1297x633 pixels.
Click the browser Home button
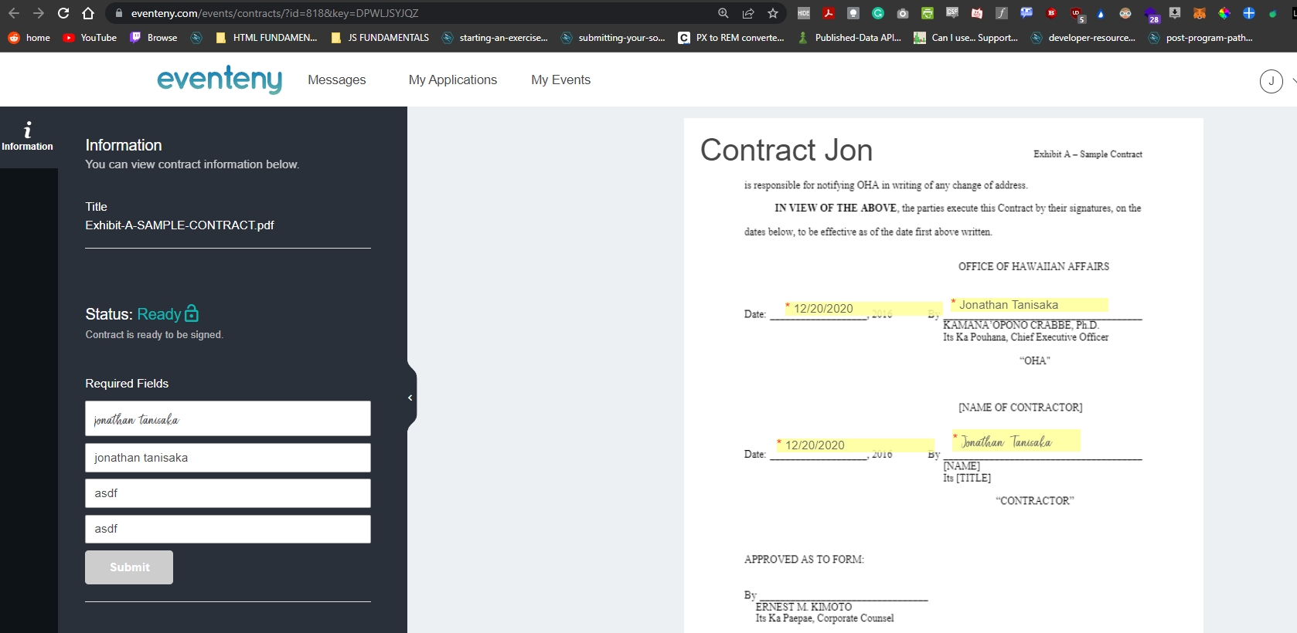coord(88,13)
